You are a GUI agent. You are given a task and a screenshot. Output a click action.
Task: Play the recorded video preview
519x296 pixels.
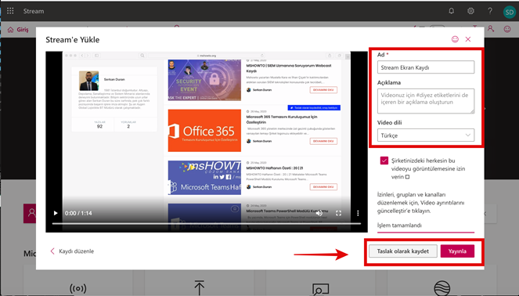[x=56, y=213]
